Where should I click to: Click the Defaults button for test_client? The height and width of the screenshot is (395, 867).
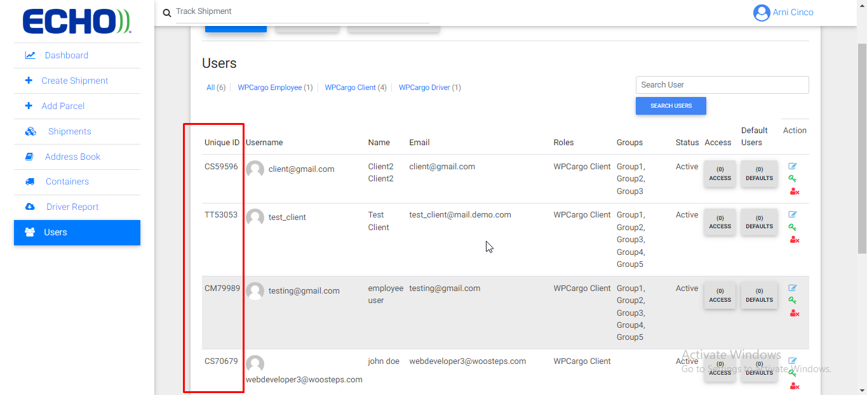point(759,222)
